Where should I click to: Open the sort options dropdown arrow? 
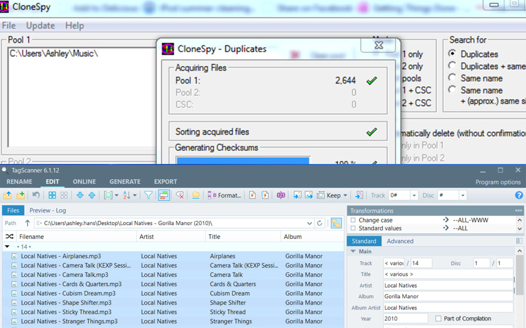pyautogui.click(x=135, y=195)
